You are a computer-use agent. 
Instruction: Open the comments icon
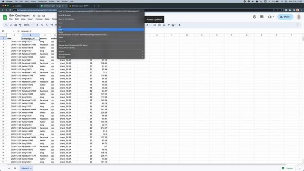[262, 17]
